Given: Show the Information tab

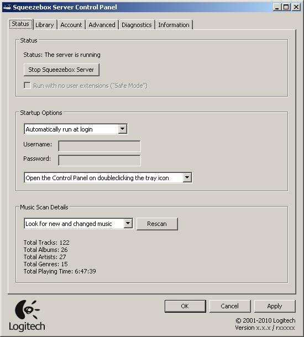Looking at the screenshot, I should click(x=174, y=25).
